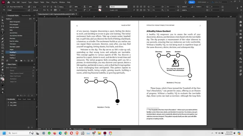Open the font style dropdown

[26, 10]
